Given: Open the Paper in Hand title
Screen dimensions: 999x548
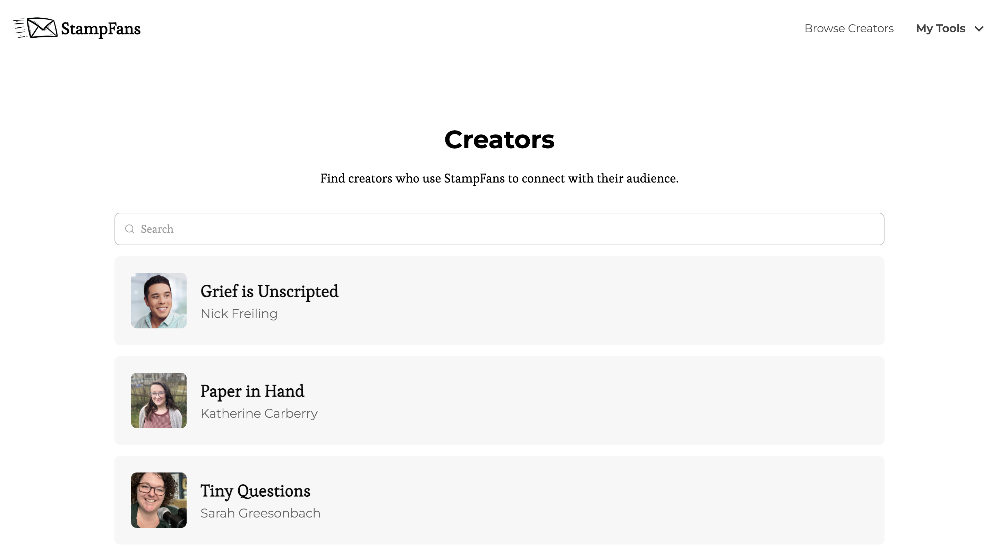Looking at the screenshot, I should pos(253,391).
